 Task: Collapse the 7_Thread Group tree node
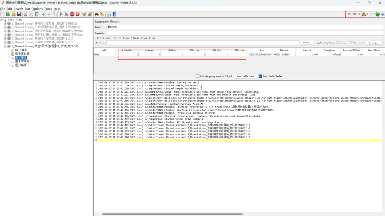pyautogui.click(x=5, y=46)
